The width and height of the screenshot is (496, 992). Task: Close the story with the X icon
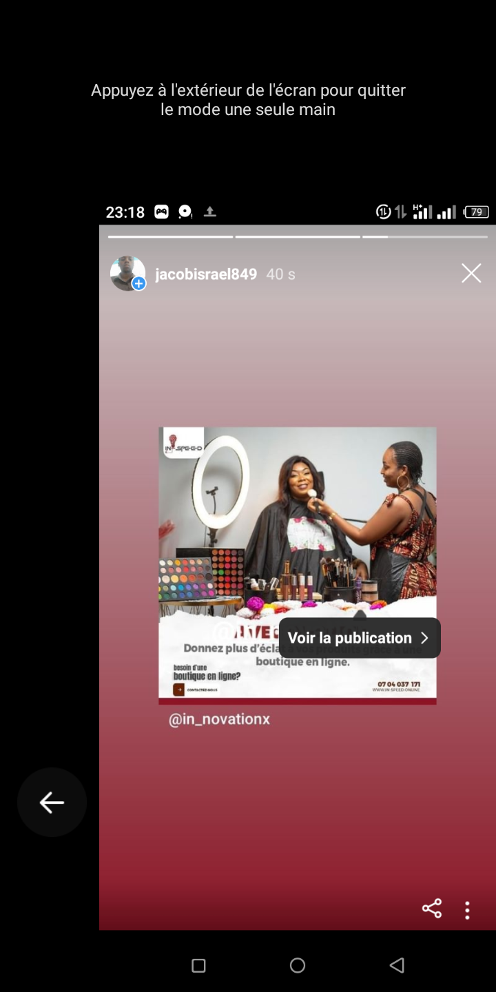pyautogui.click(x=471, y=273)
